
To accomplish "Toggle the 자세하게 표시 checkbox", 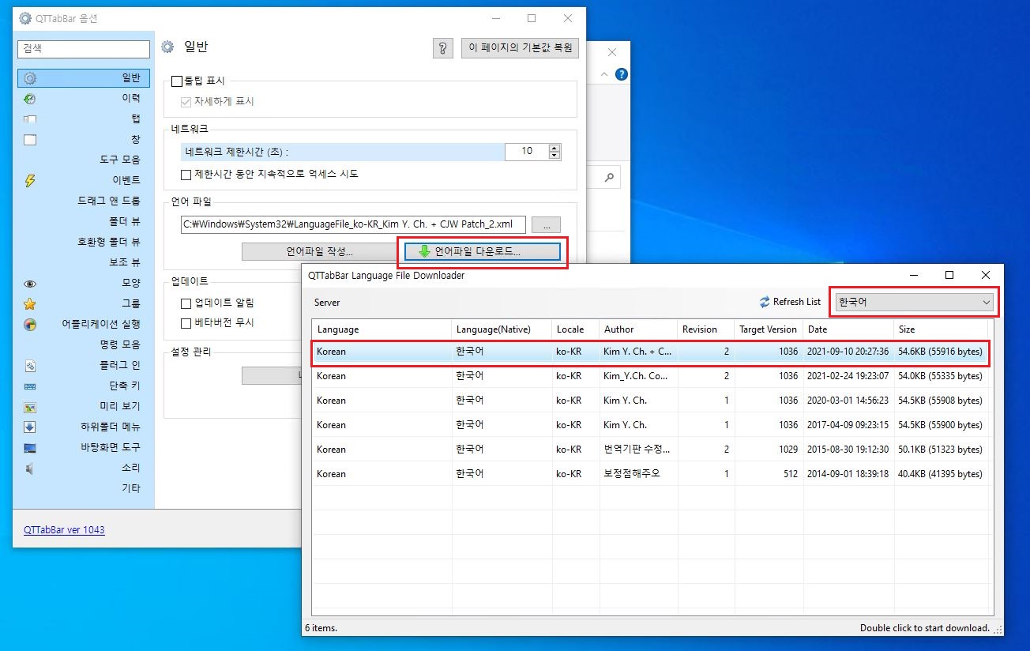I will [x=186, y=101].
